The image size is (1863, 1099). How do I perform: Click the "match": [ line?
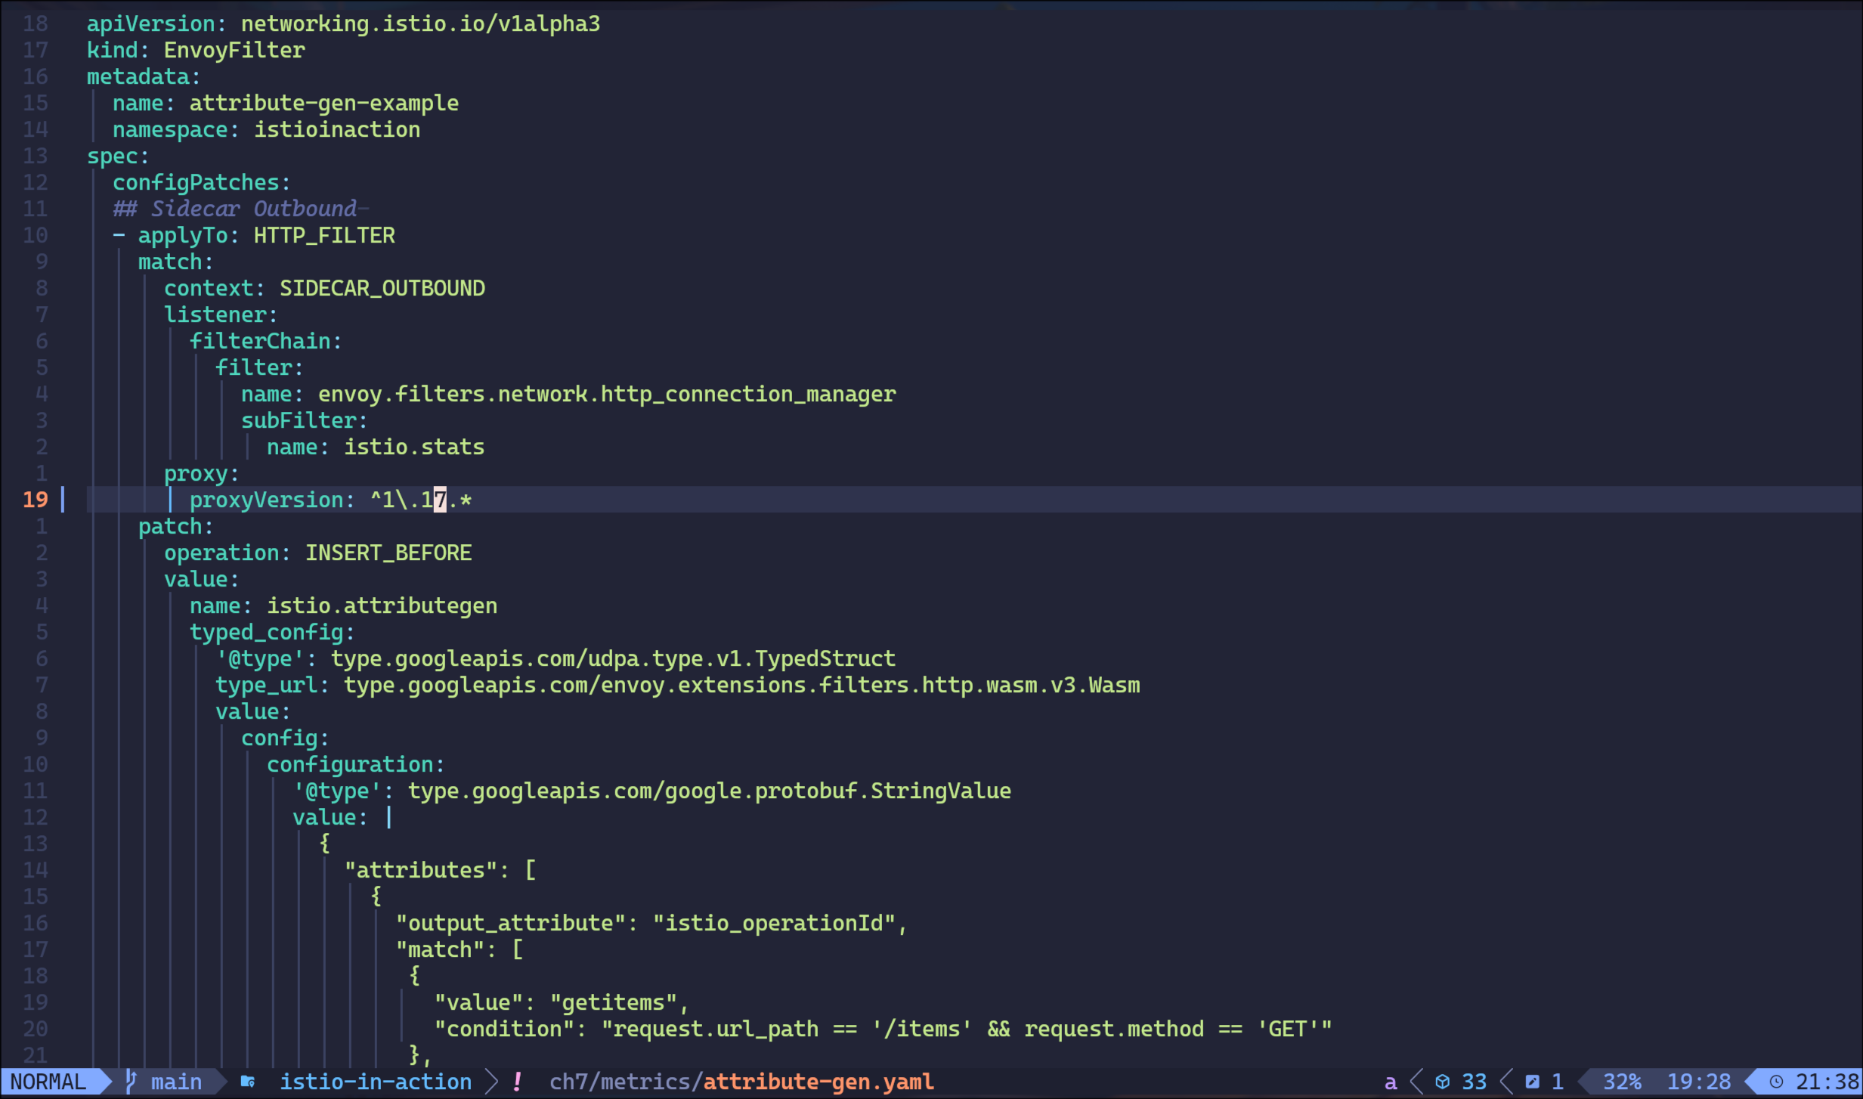coord(460,949)
